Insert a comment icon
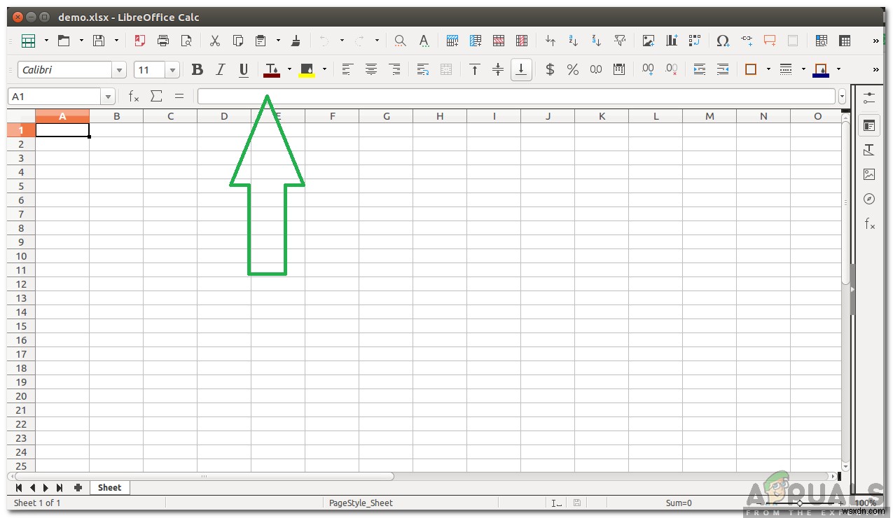This screenshot has height=518, width=893. click(770, 41)
